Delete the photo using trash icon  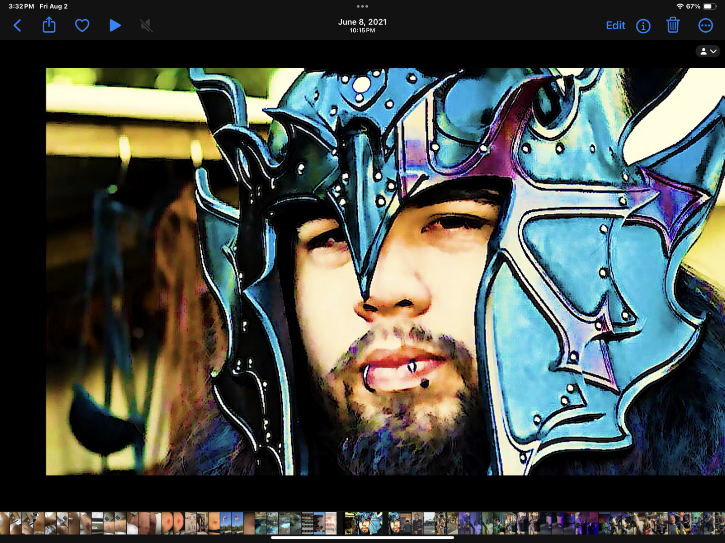tap(673, 25)
